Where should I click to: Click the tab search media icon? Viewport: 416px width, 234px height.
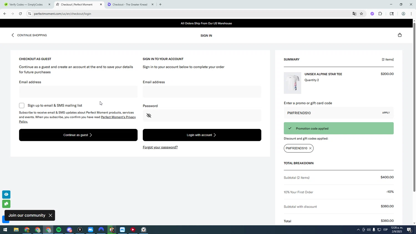click(392, 14)
